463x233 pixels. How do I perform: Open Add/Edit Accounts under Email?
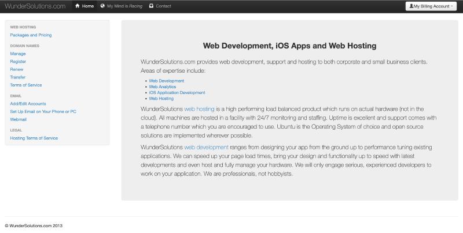point(28,104)
